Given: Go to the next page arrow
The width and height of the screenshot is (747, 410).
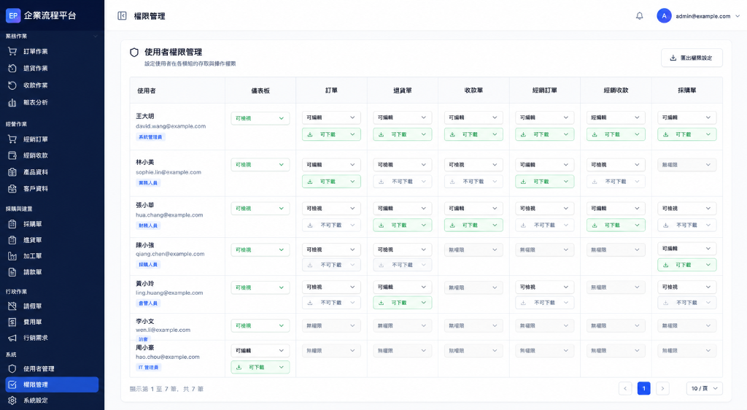Looking at the screenshot, I should point(662,389).
